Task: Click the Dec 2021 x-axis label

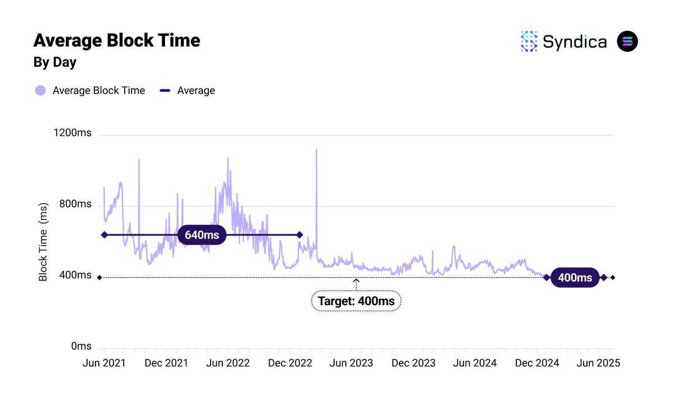Action: coord(166,363)
